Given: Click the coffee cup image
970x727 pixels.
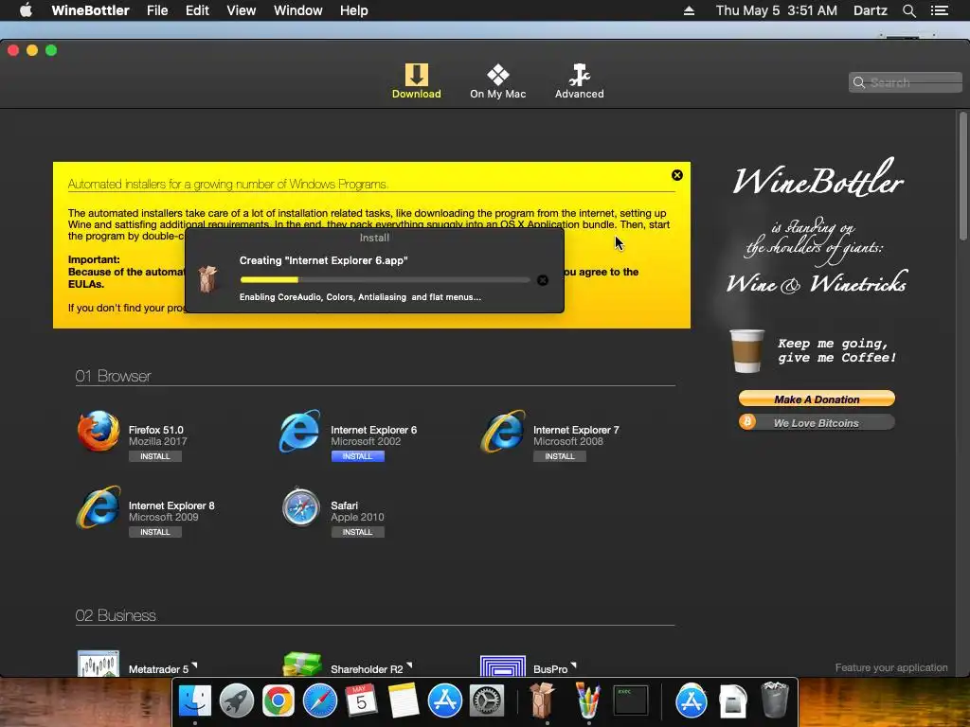Looking at the screenshot, I should [747, 350].
